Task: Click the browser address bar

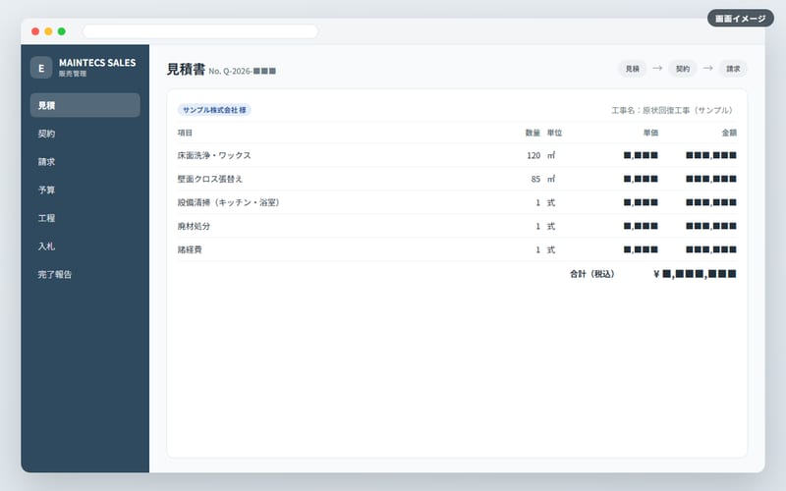Action: coord(200,31)
